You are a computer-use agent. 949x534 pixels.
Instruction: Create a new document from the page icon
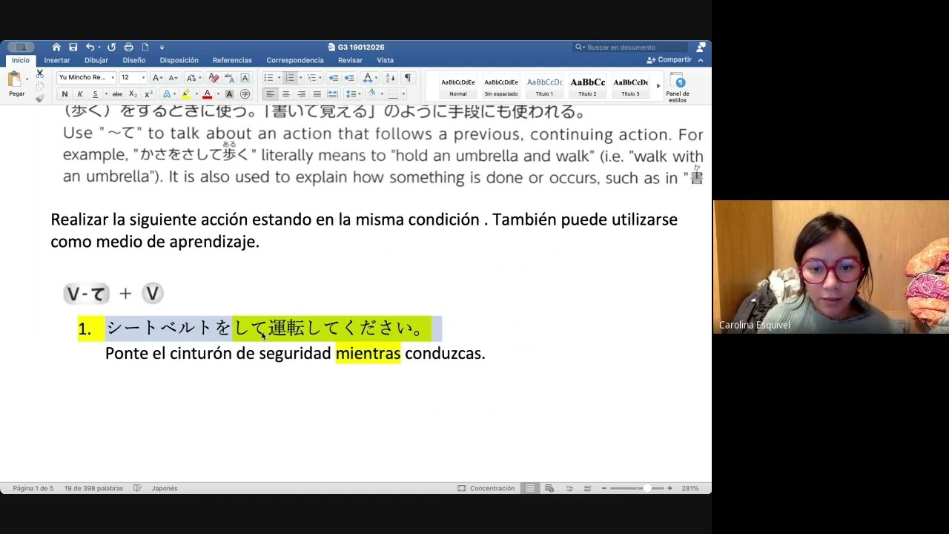point(145,47)
